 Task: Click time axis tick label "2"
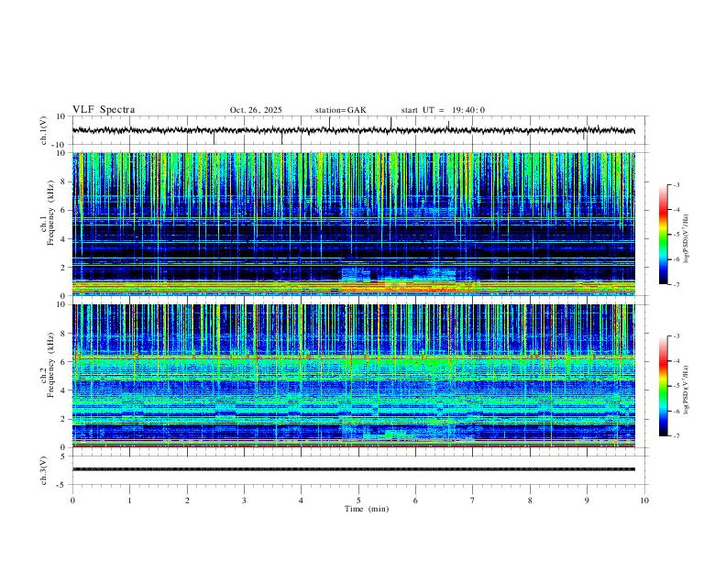tap(187, 500)
